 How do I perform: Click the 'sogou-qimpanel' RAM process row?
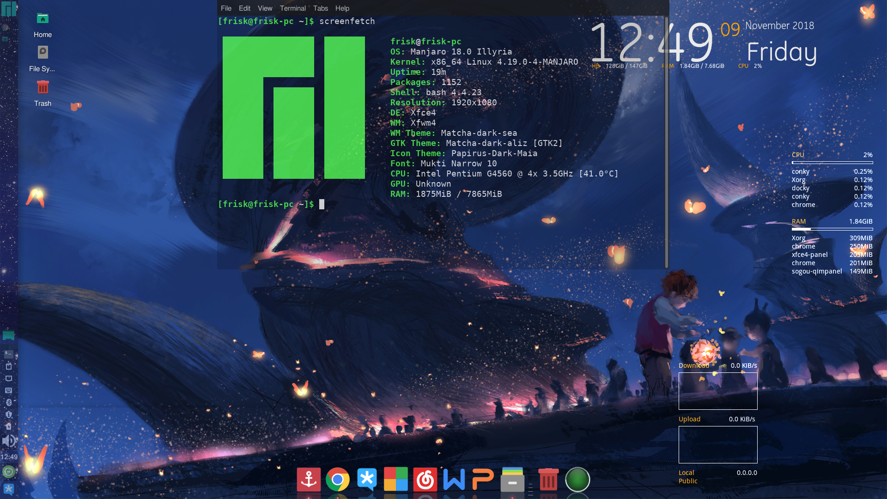point(832,271)
